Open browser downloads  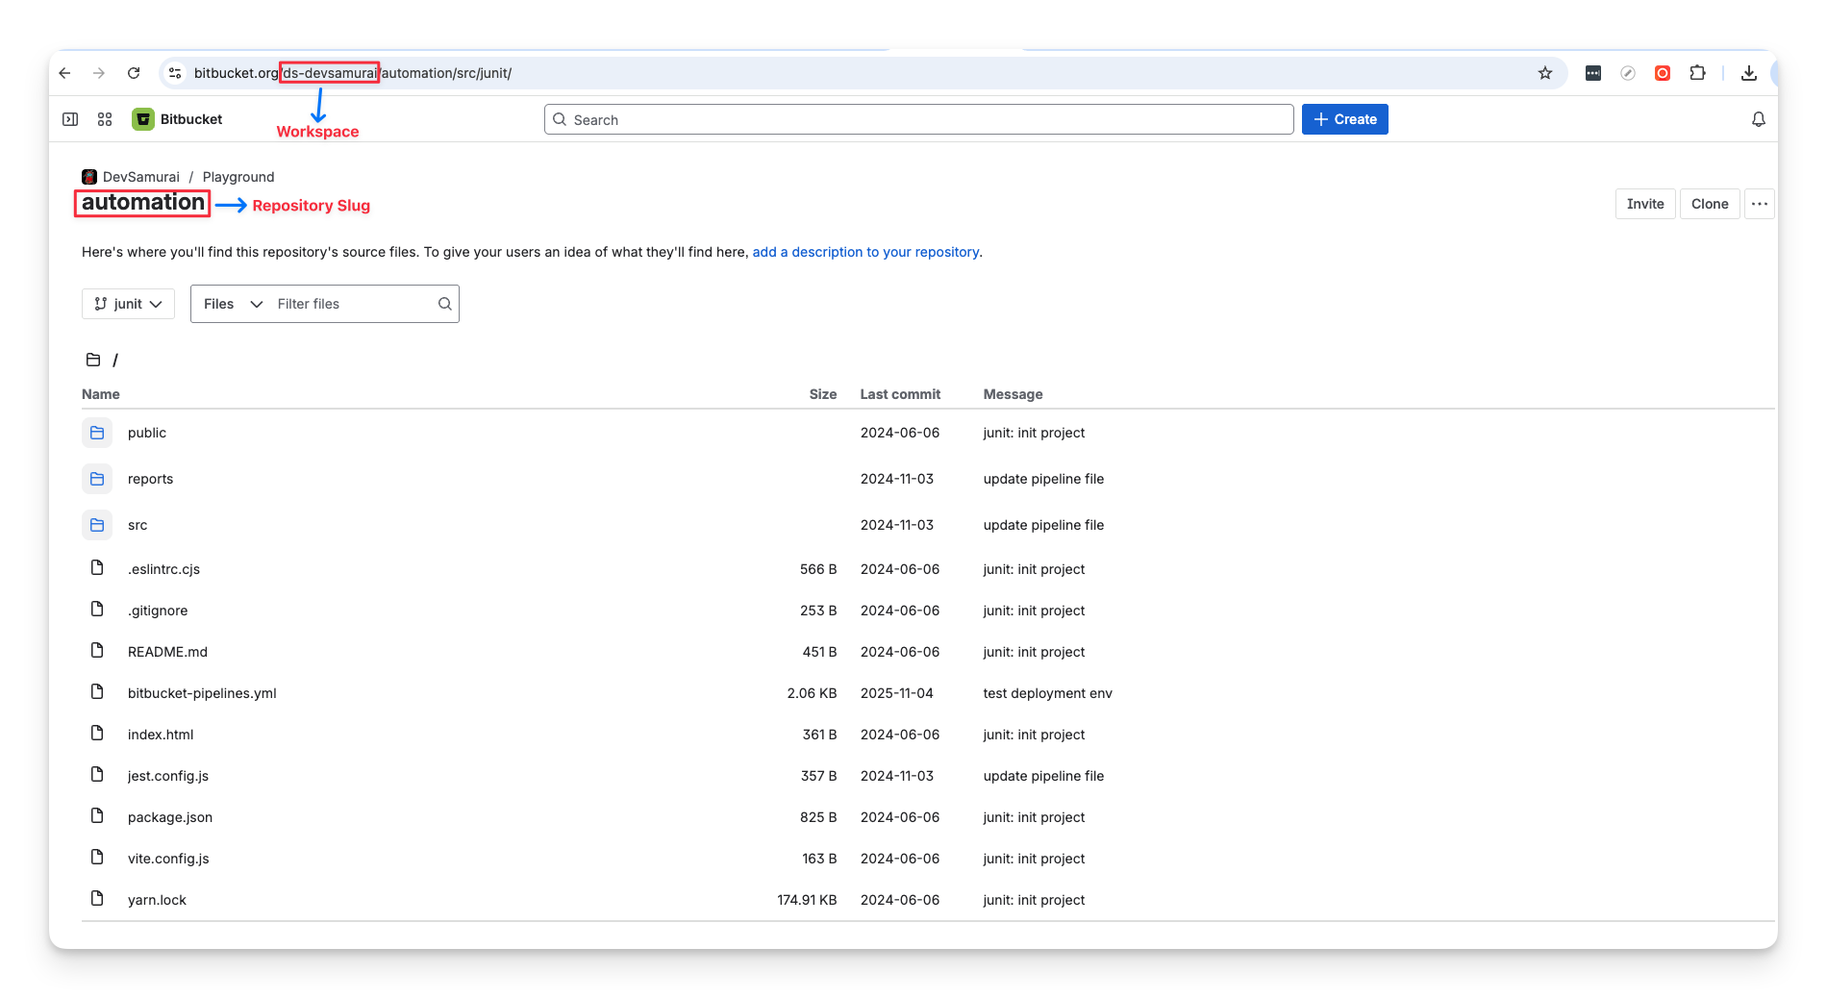1750,72
